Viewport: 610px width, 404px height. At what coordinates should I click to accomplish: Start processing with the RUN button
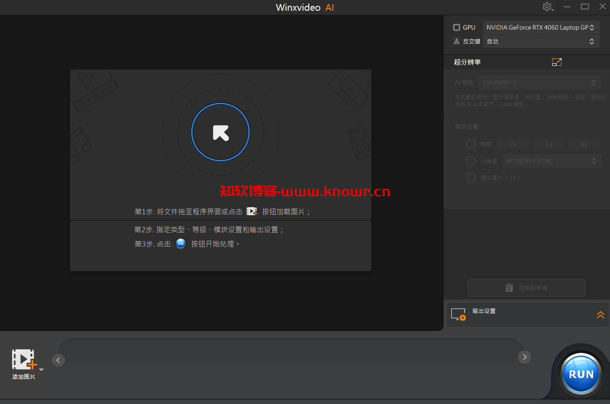(581, 374)
